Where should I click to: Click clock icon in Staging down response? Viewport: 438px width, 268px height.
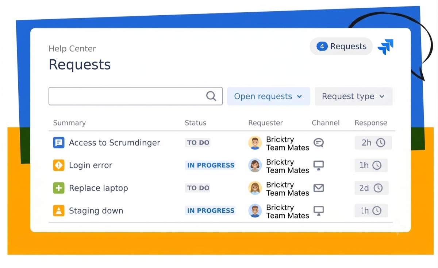pos(377,210)
